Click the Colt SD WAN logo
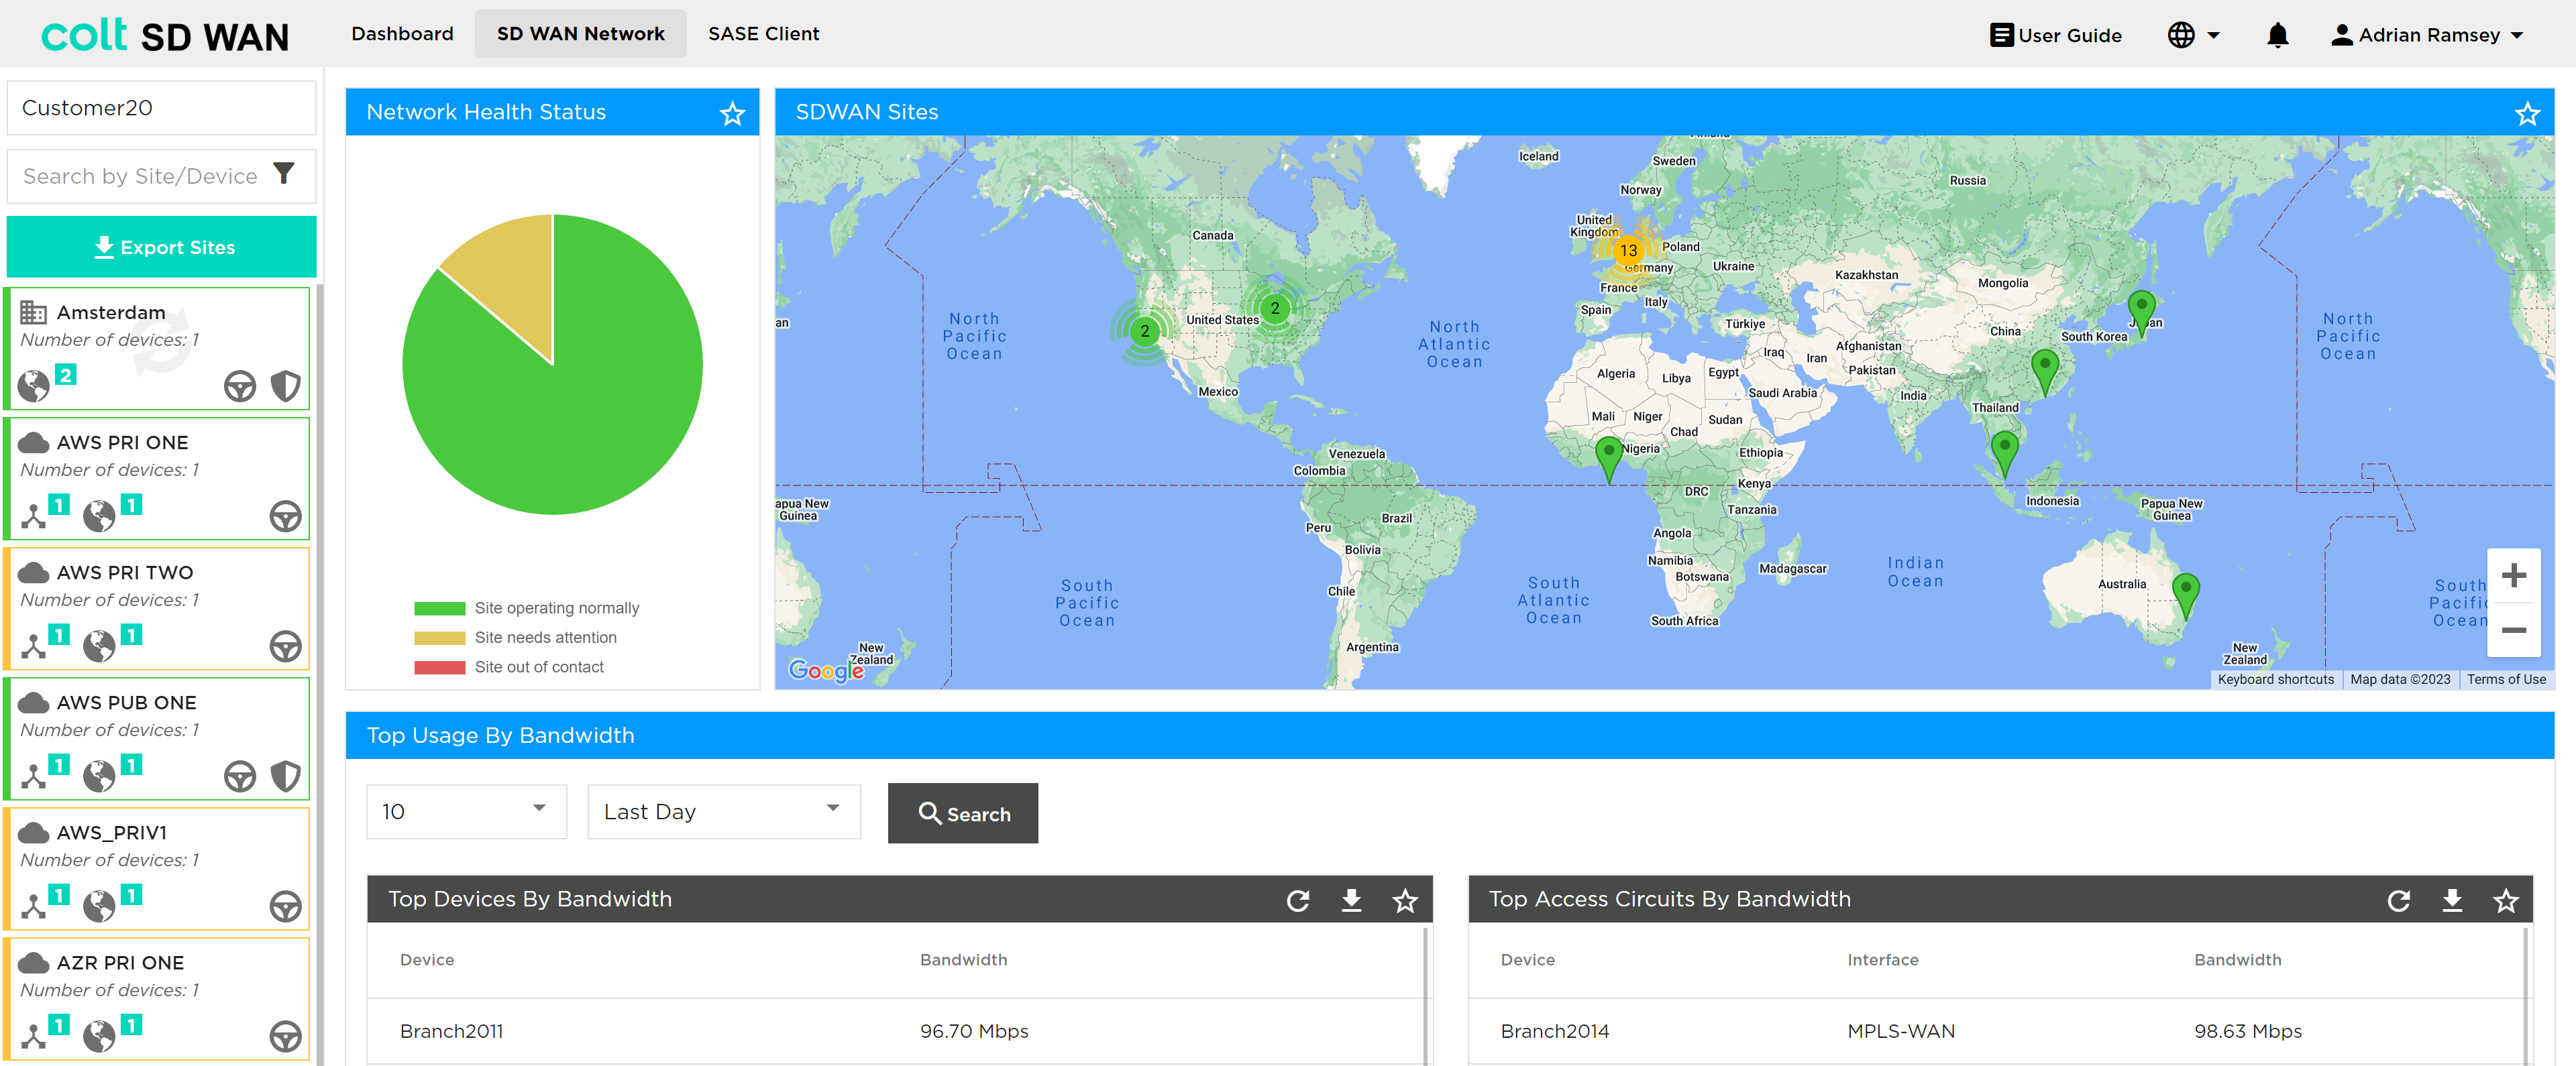The image size is (2576, 1066). click(165, 36)
